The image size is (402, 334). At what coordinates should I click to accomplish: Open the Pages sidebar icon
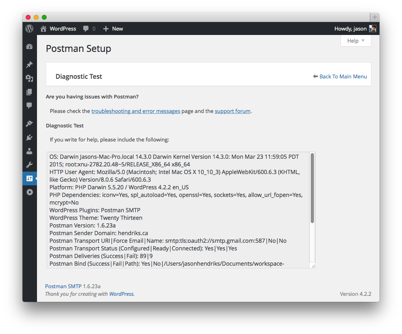point(29,92)
